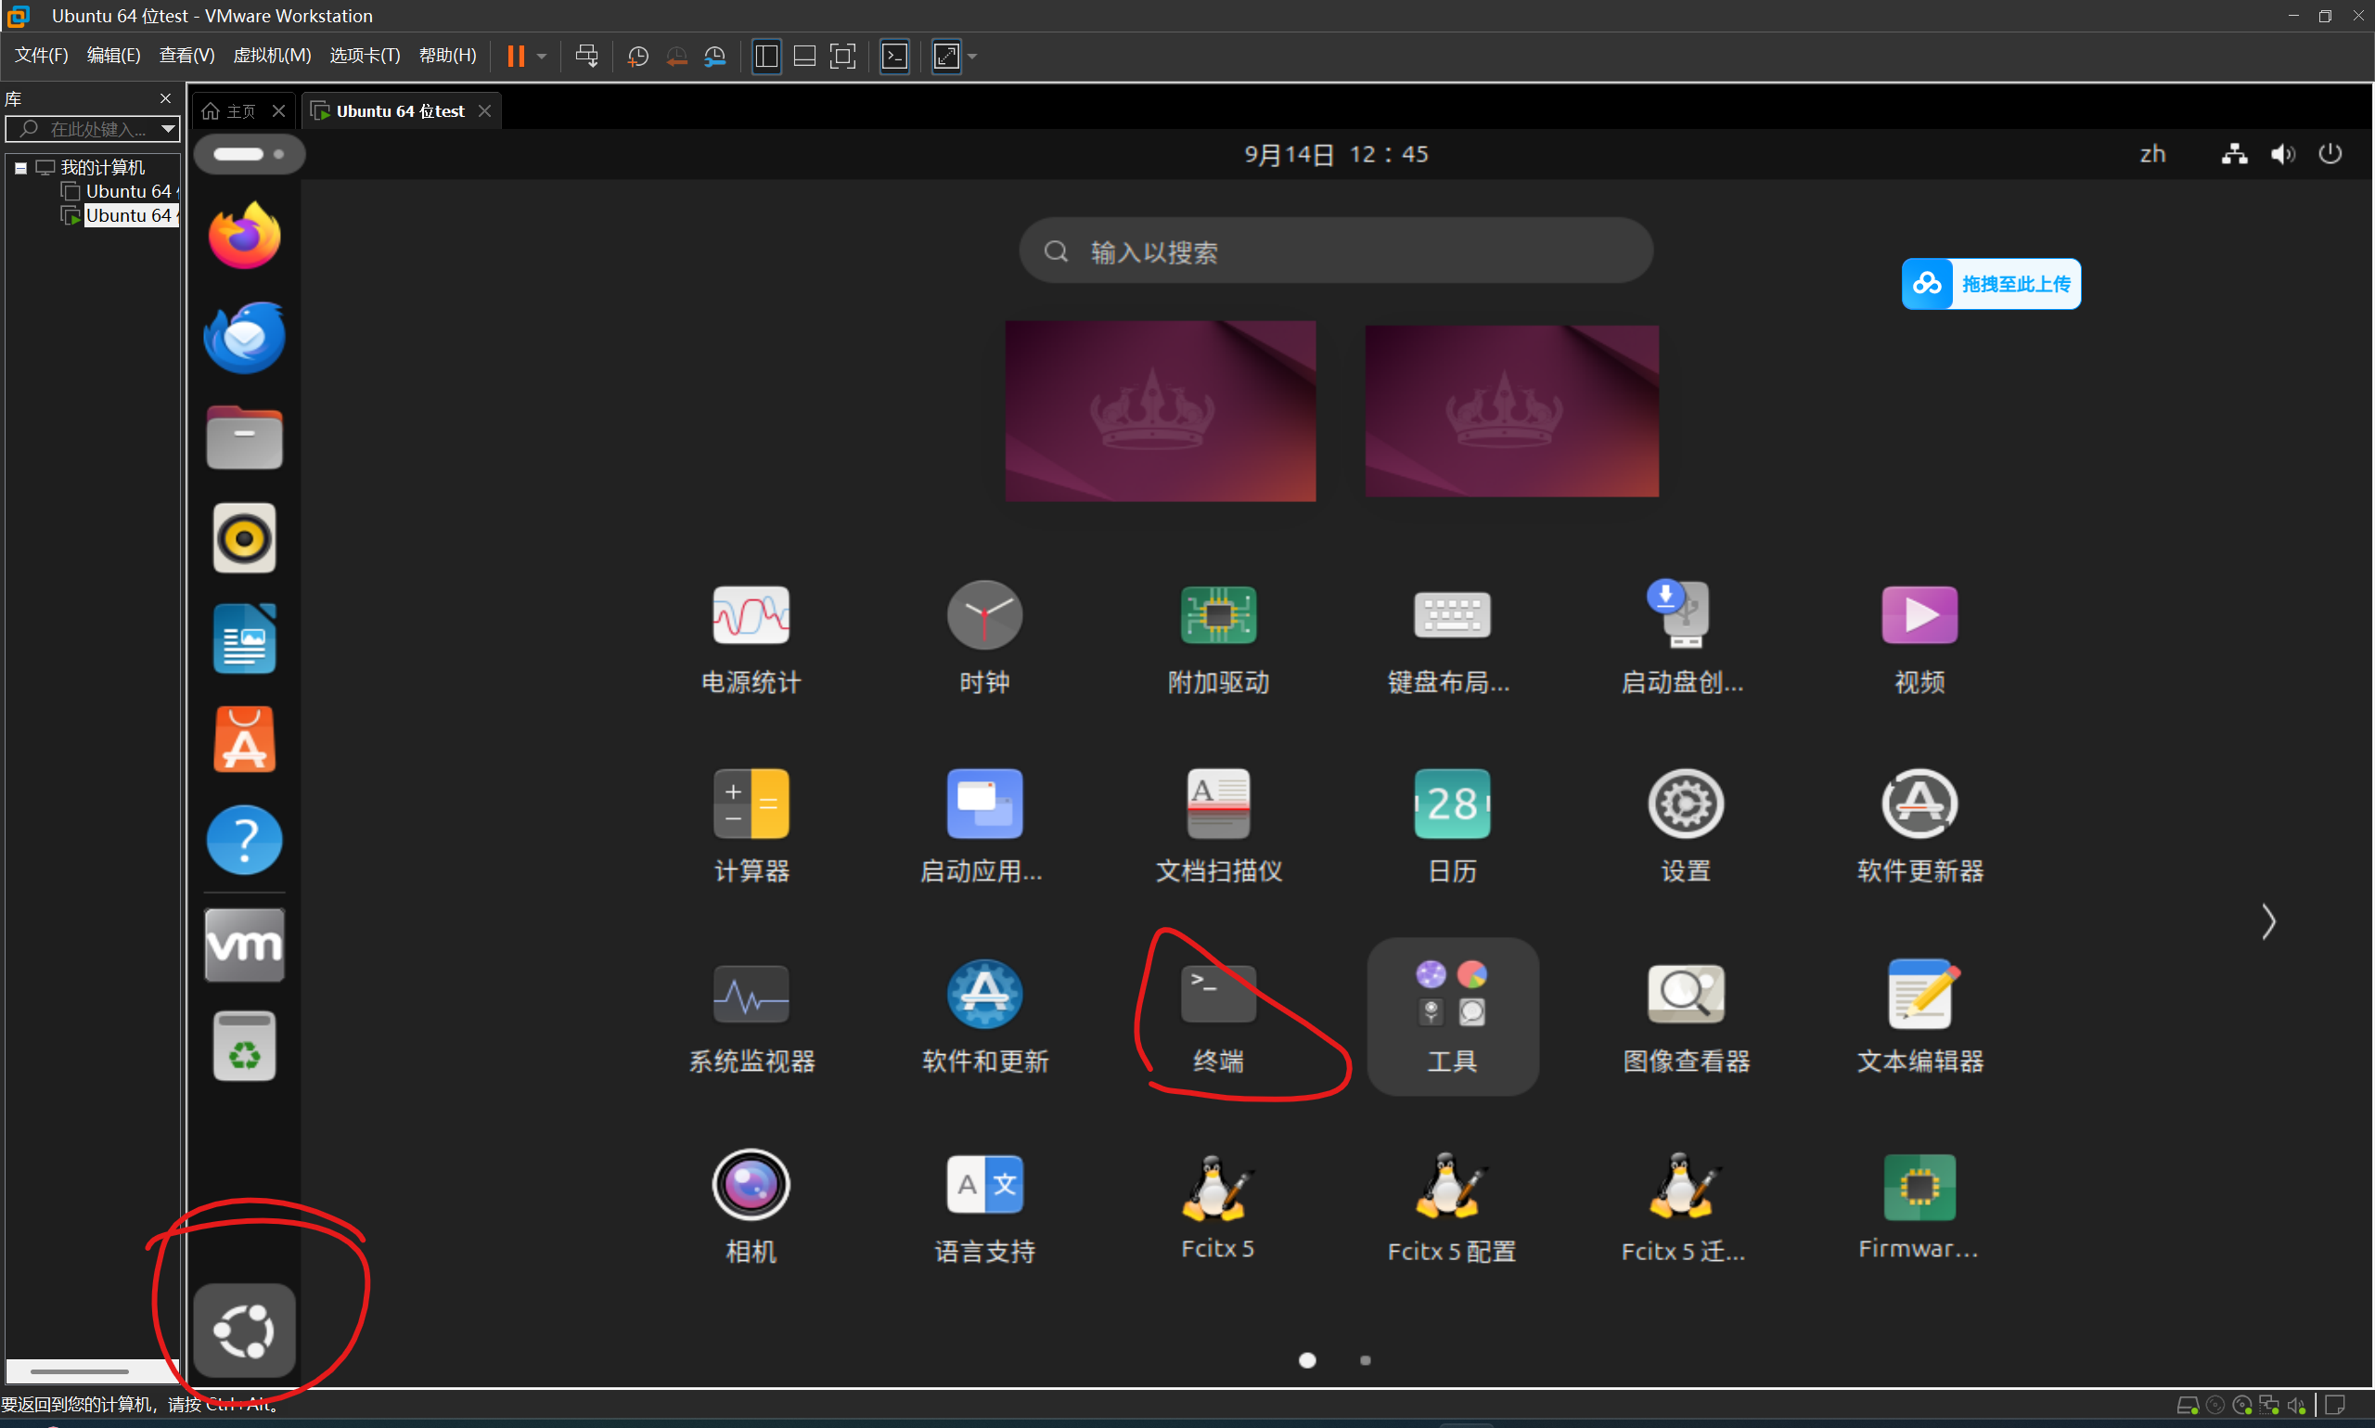2375x1428 pixels.
Task: Open the 终端 terminal app
Action: click(1218, 996)
